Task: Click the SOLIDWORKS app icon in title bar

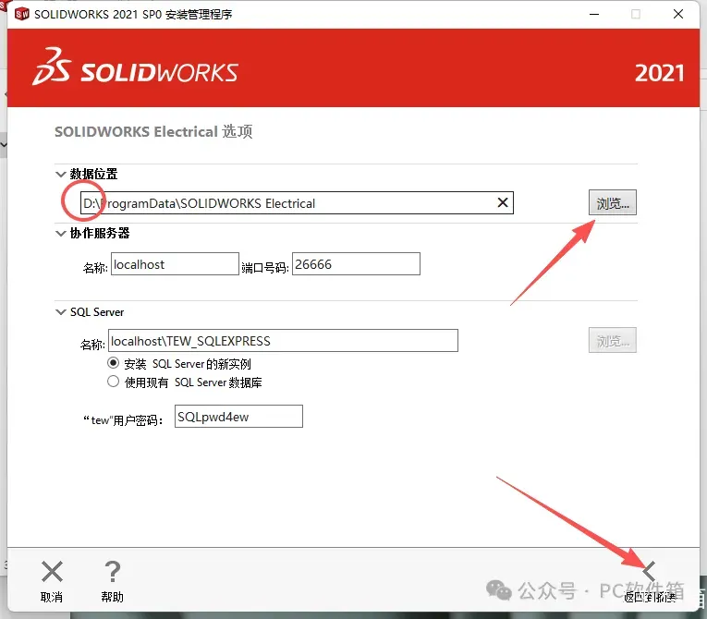Action: click(21, 14)
